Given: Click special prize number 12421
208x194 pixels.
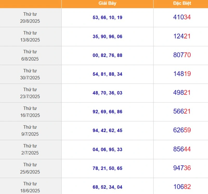Looking at the screenshot, I should [182, 36].
